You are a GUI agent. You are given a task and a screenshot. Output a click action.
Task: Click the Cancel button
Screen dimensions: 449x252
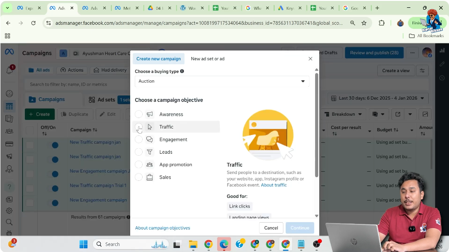(x=271, y=228)
